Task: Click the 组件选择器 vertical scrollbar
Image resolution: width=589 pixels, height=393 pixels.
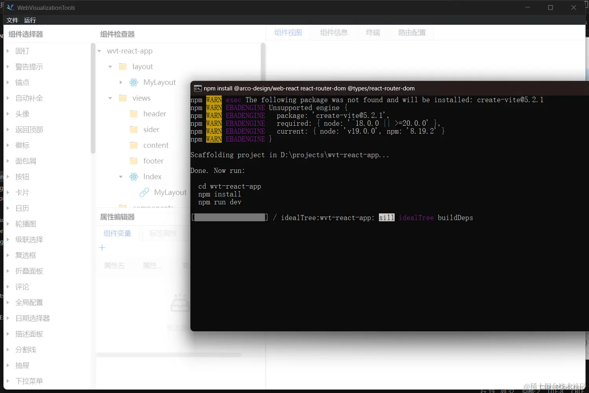Action: 93,98
